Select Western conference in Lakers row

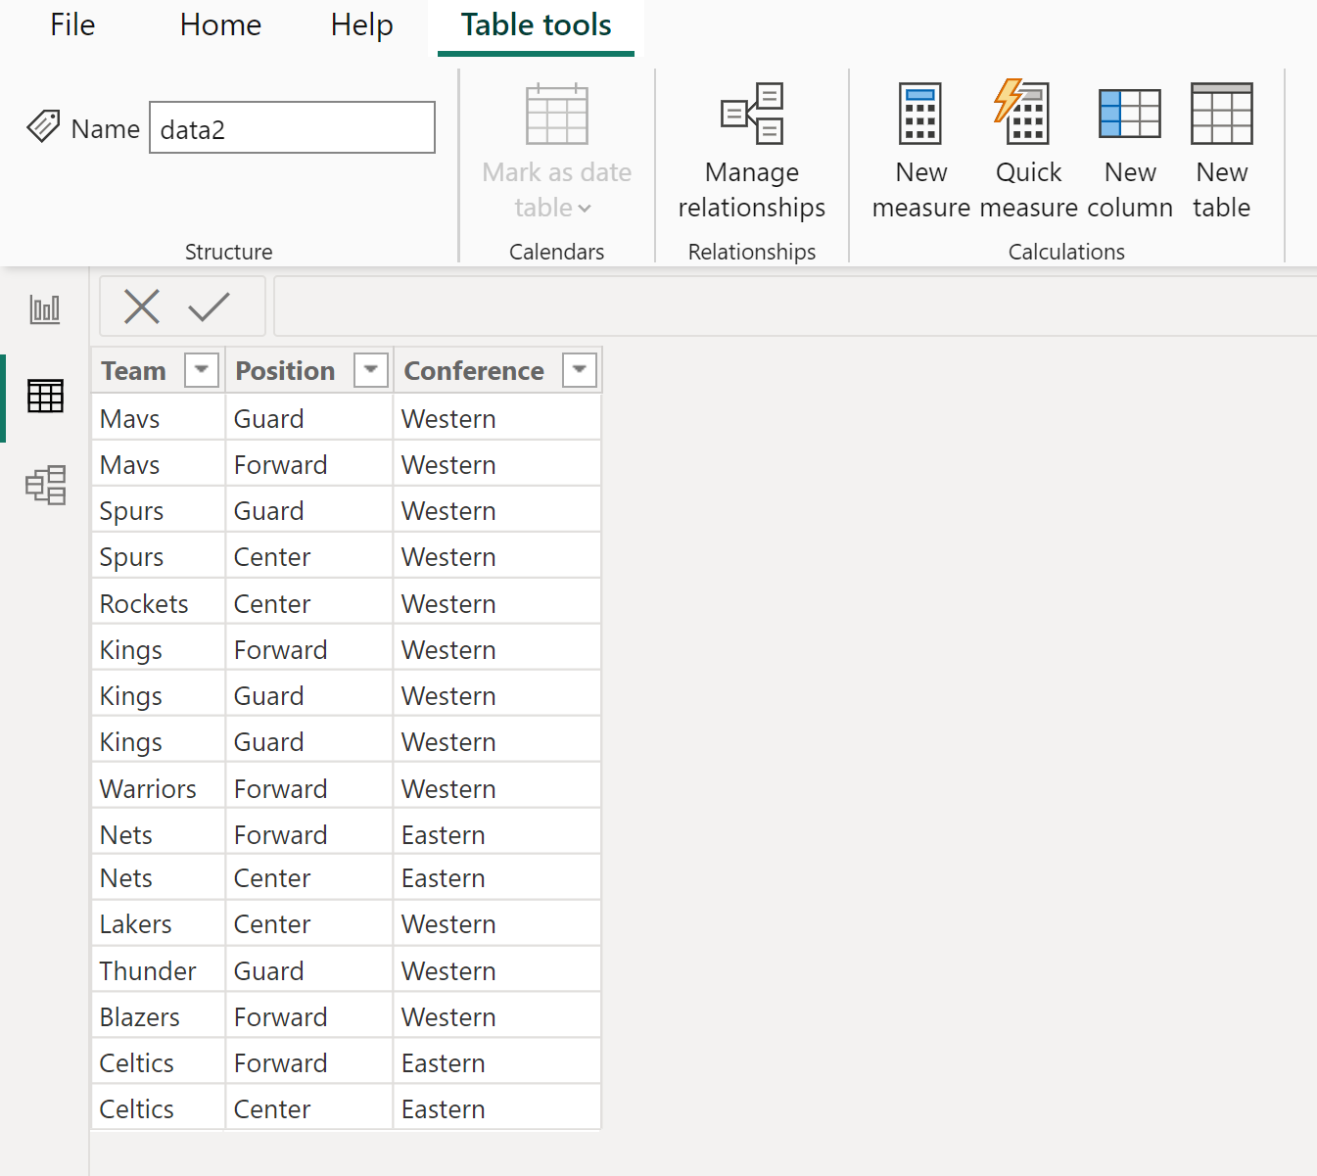coord(497,923)
